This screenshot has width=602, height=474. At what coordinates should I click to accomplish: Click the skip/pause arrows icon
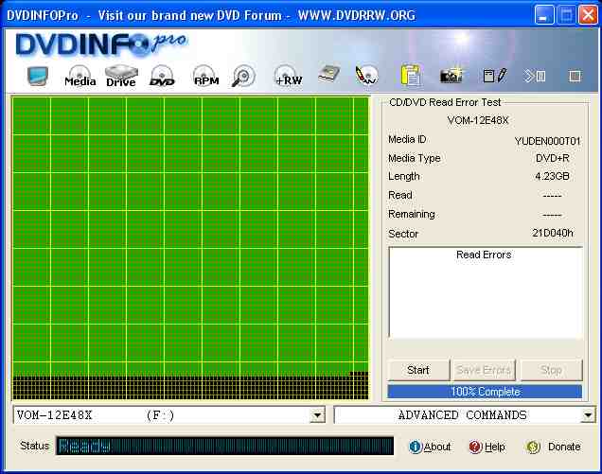[534, 76]
